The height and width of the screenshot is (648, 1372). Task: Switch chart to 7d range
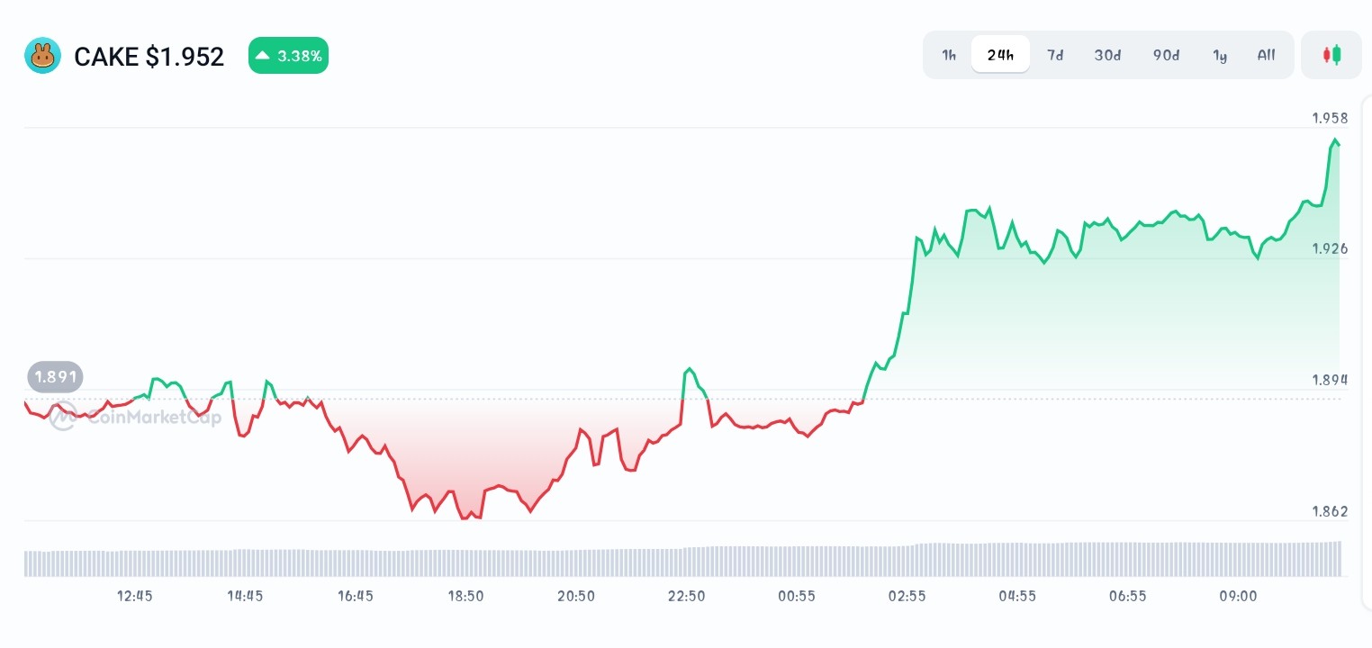pos(1055,55)
